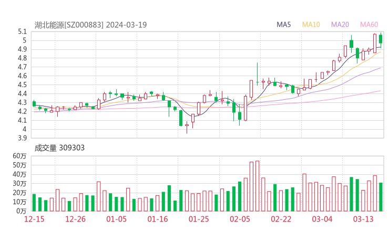Click the MA5 legend label
The width and height of the screenshot is (389, 231).
(x=283, y=25)
